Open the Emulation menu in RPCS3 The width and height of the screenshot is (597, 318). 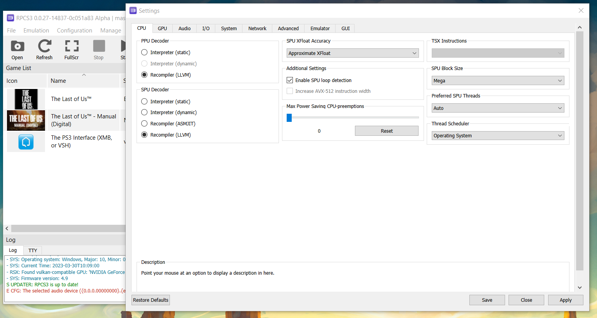[x=36, y=31]
